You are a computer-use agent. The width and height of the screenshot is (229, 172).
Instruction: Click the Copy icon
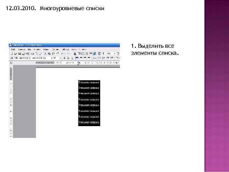click(x=49, y=54)
